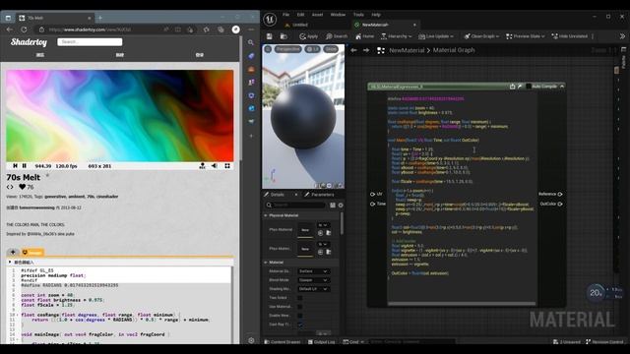Open the Live Update dropdown
Image resolution: width=630 pixels, height=354 pixels.
436,36
